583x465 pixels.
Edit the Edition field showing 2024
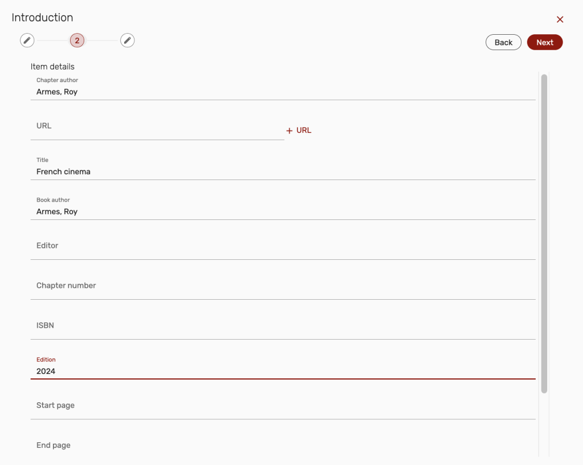pyautogui.click(x=282, y=371)
